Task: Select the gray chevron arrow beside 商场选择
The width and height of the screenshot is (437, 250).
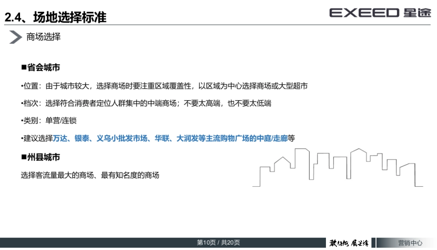Action: tap(15, 36)
